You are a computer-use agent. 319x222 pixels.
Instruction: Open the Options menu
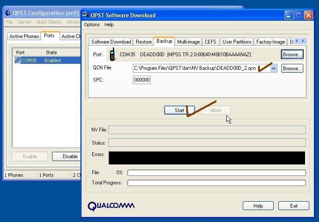[92, 25]
